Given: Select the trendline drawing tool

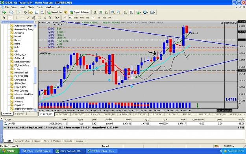Looking at the screenshot, I should [x=28, y=18].
